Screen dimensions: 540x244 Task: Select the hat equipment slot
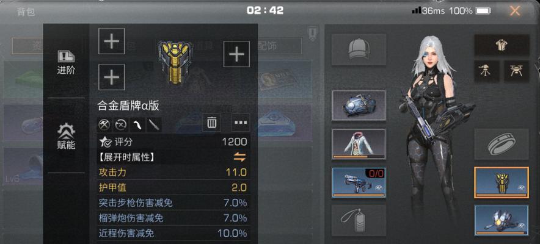(359, 49)
